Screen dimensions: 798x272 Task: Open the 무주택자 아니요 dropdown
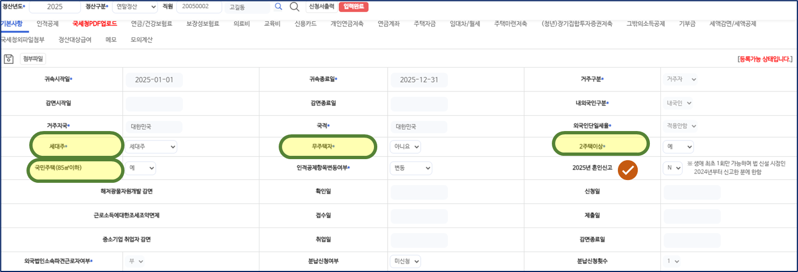405,147
